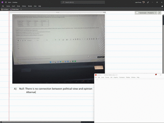Viewport: 164px width, 123px height.
Task: Click the note container width arrows
Action: 105,12
